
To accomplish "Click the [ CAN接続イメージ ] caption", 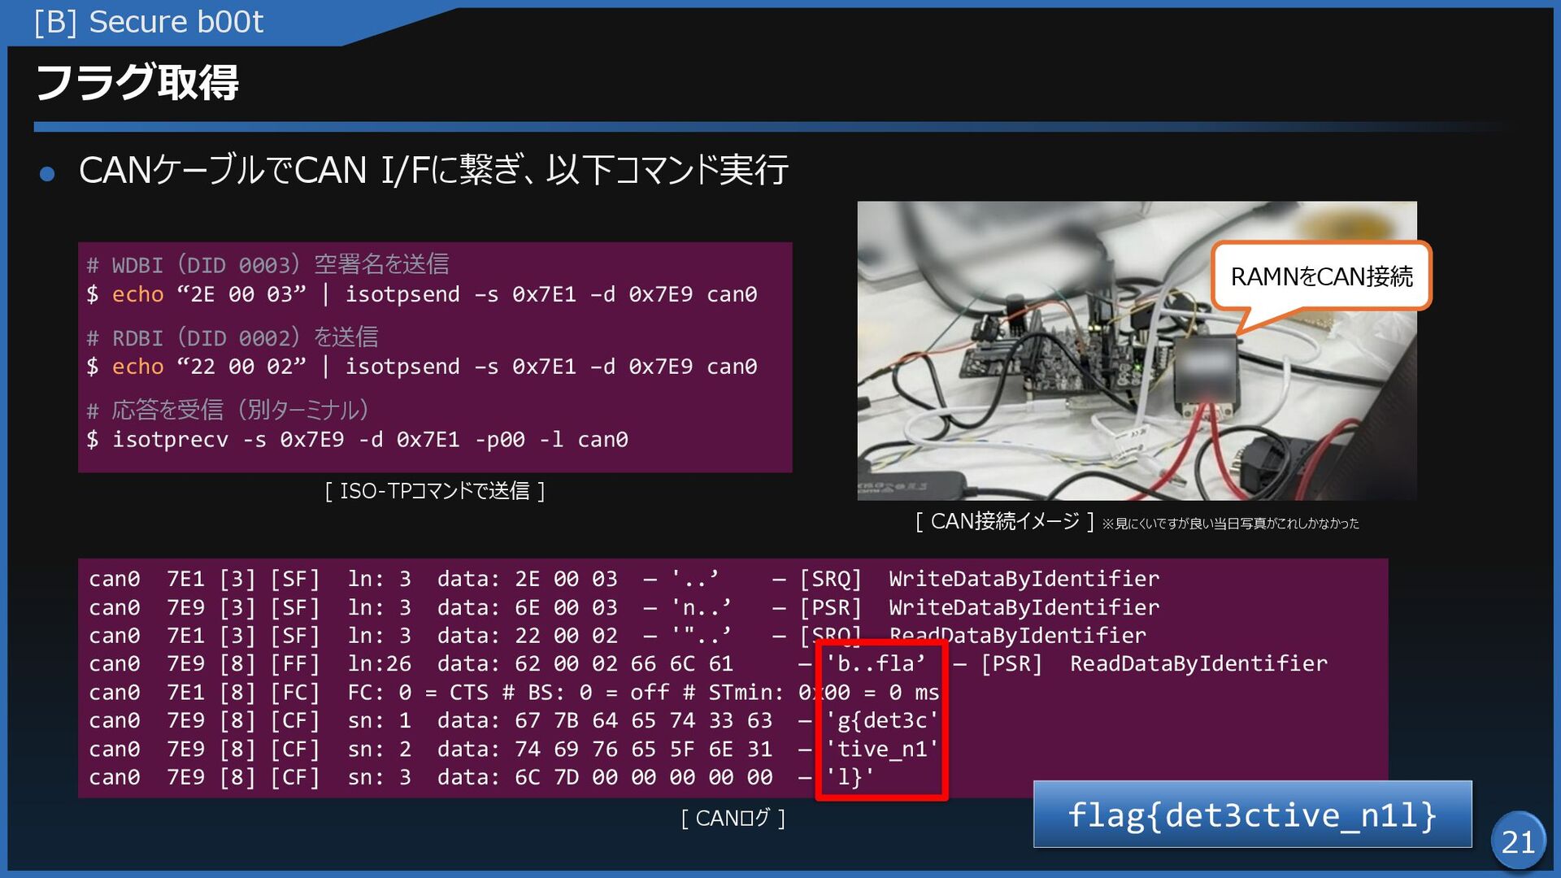I will [1005, 521].
